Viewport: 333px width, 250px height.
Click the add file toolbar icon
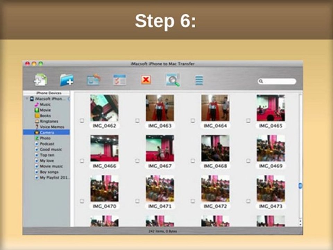pyautogui.click(x=41, y=80)
